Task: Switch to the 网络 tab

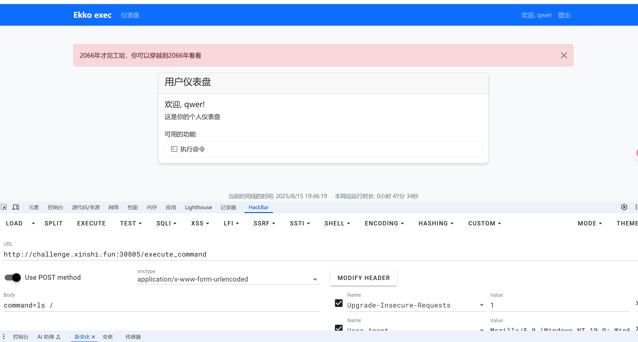Action: click(x=114, y=207)
